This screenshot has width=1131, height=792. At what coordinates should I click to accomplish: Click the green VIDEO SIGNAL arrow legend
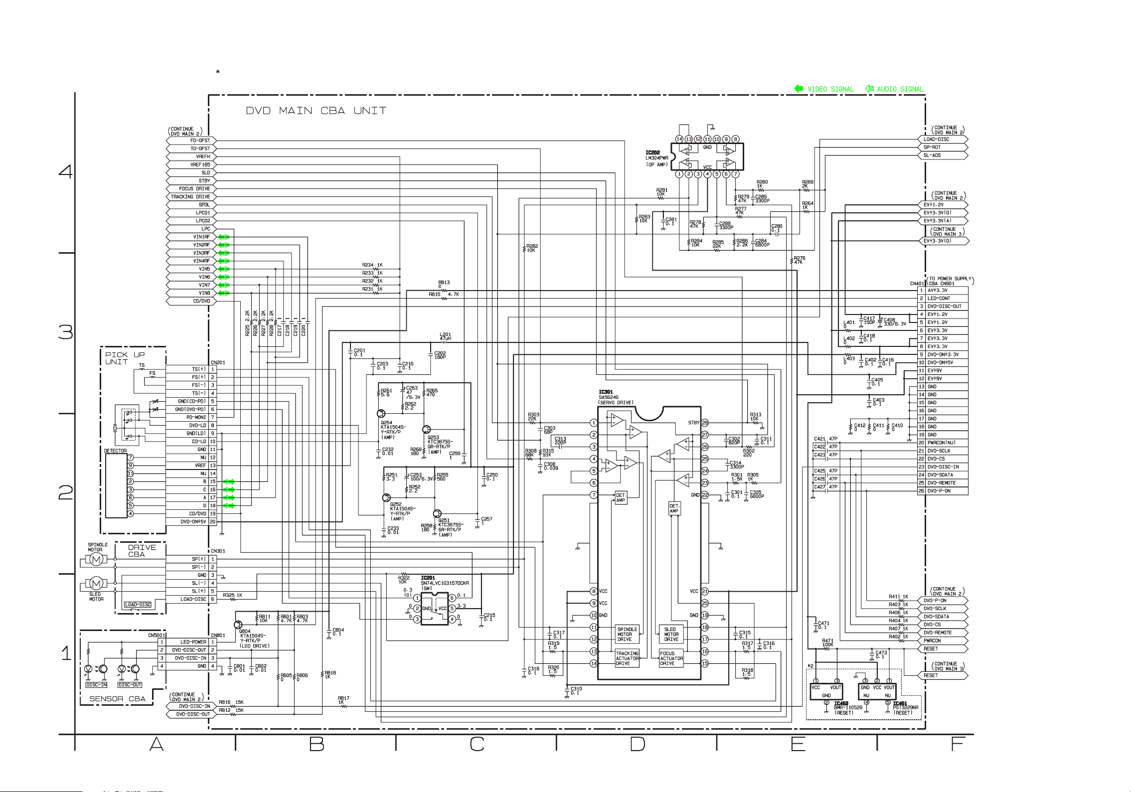[799, 89]
